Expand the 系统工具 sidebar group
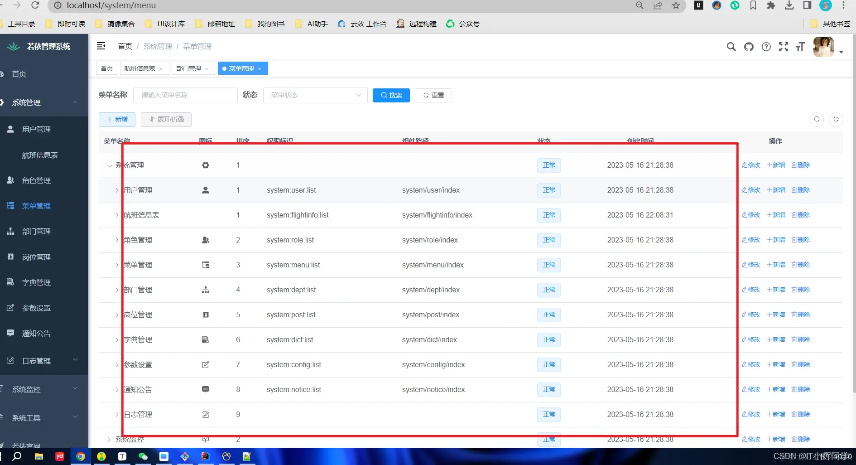 click(x=44, y=417)
